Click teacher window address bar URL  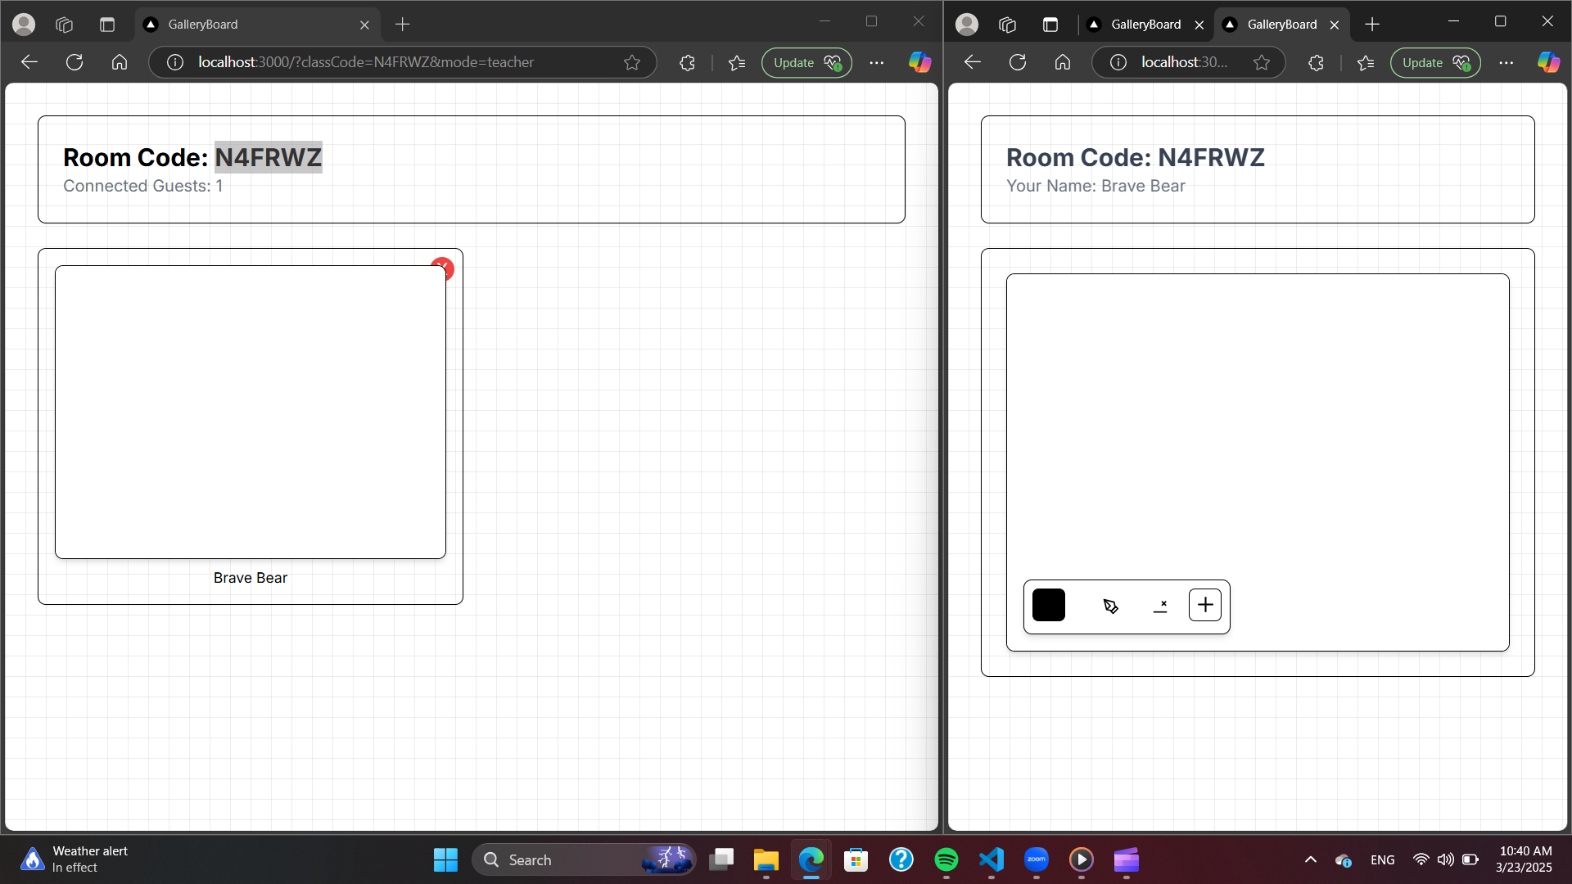[x=366, y=62]
